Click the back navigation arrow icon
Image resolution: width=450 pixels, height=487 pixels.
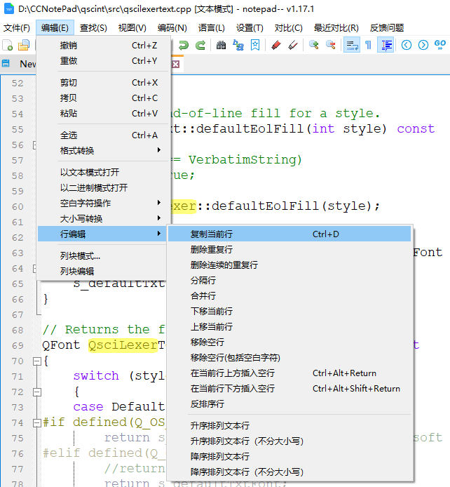coord(407,45)
